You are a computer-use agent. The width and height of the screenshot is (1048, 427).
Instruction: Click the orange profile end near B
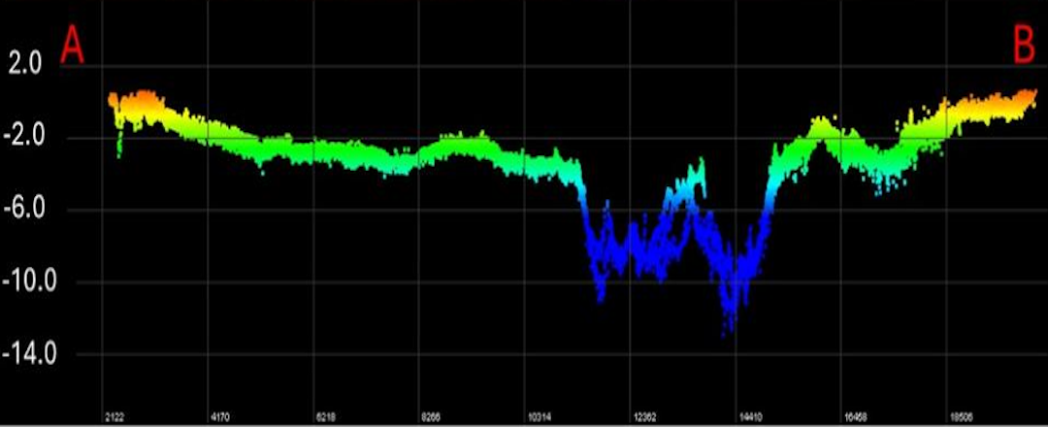1031,95
